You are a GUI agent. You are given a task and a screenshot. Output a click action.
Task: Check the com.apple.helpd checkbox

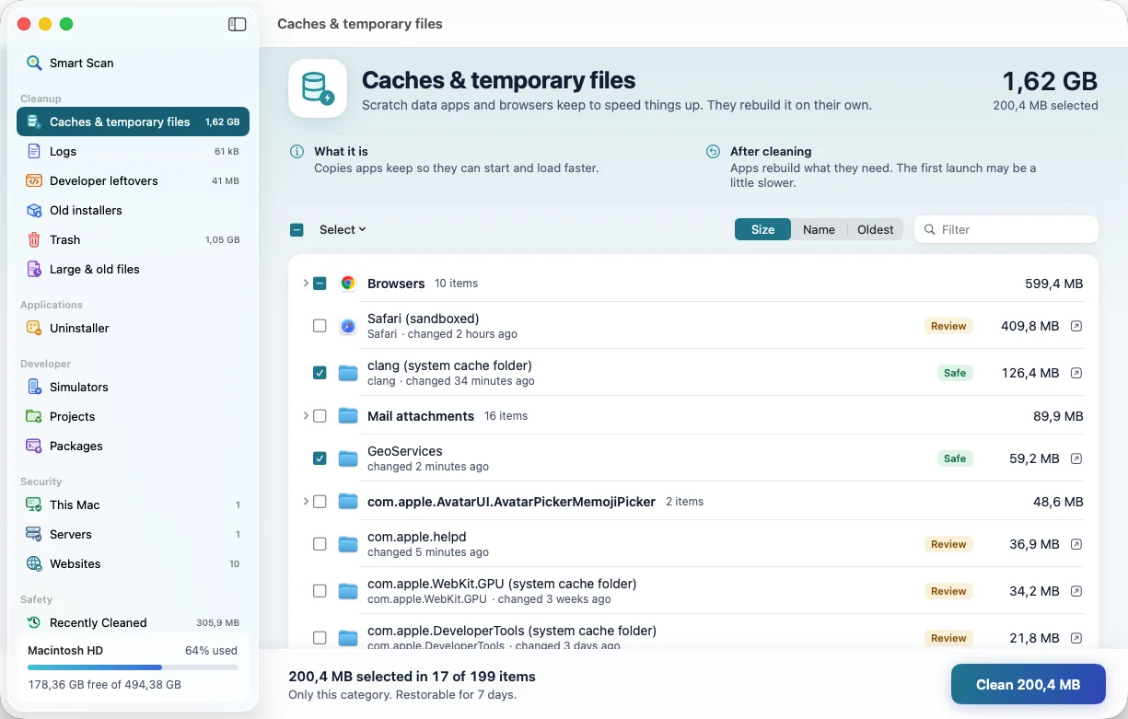click(320, 544)
